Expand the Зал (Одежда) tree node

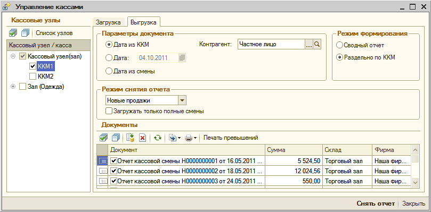13,87
